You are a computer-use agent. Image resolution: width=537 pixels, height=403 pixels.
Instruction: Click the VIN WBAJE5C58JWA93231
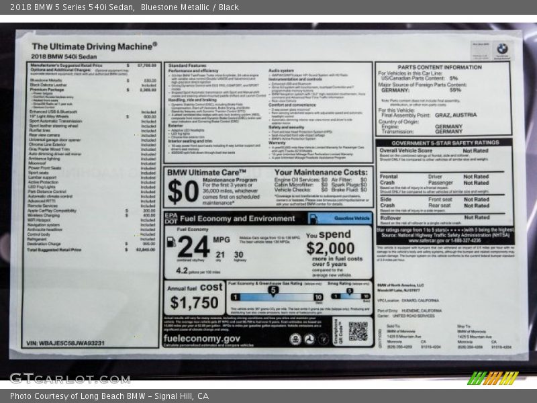(65, 343)
